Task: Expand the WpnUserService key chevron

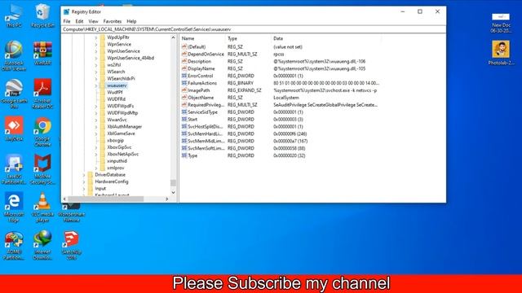Action: [x=96, y=51]
